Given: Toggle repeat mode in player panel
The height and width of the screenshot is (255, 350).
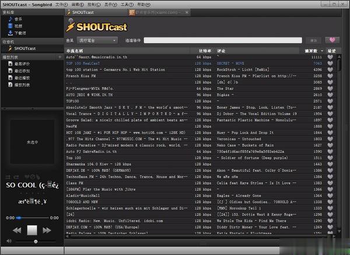Looking at the screenshot, I should click(16, 177).
